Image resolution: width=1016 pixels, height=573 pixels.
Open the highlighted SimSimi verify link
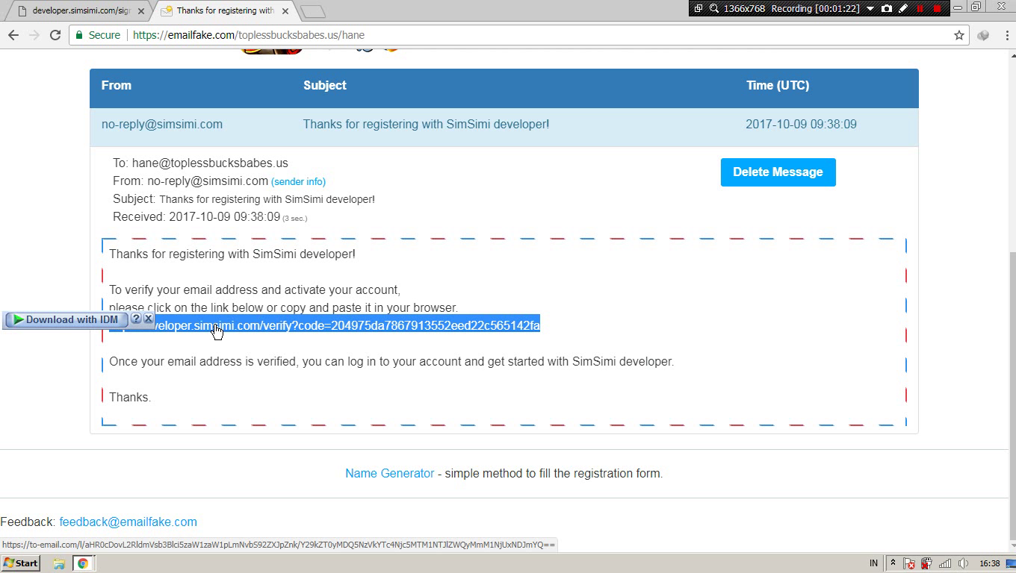(324, 325)
